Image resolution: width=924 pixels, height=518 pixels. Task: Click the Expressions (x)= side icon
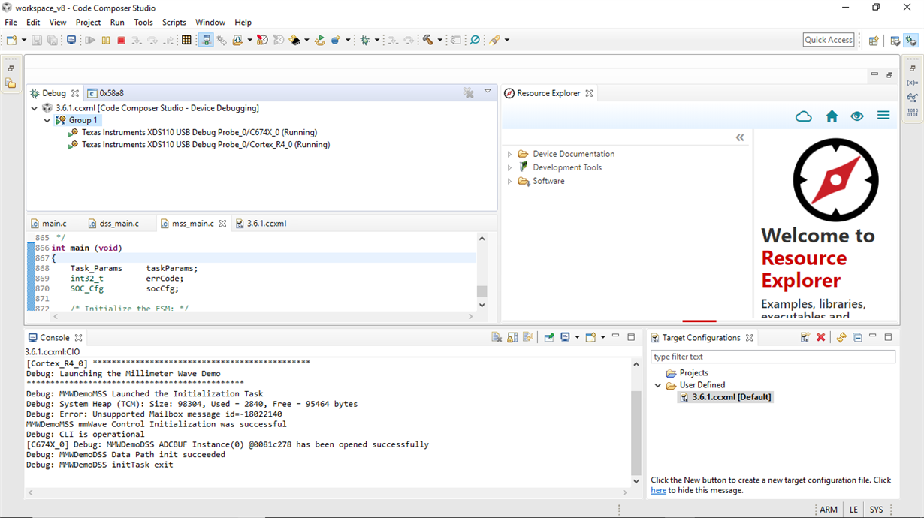pyautogui.click(x=912, y=83)
